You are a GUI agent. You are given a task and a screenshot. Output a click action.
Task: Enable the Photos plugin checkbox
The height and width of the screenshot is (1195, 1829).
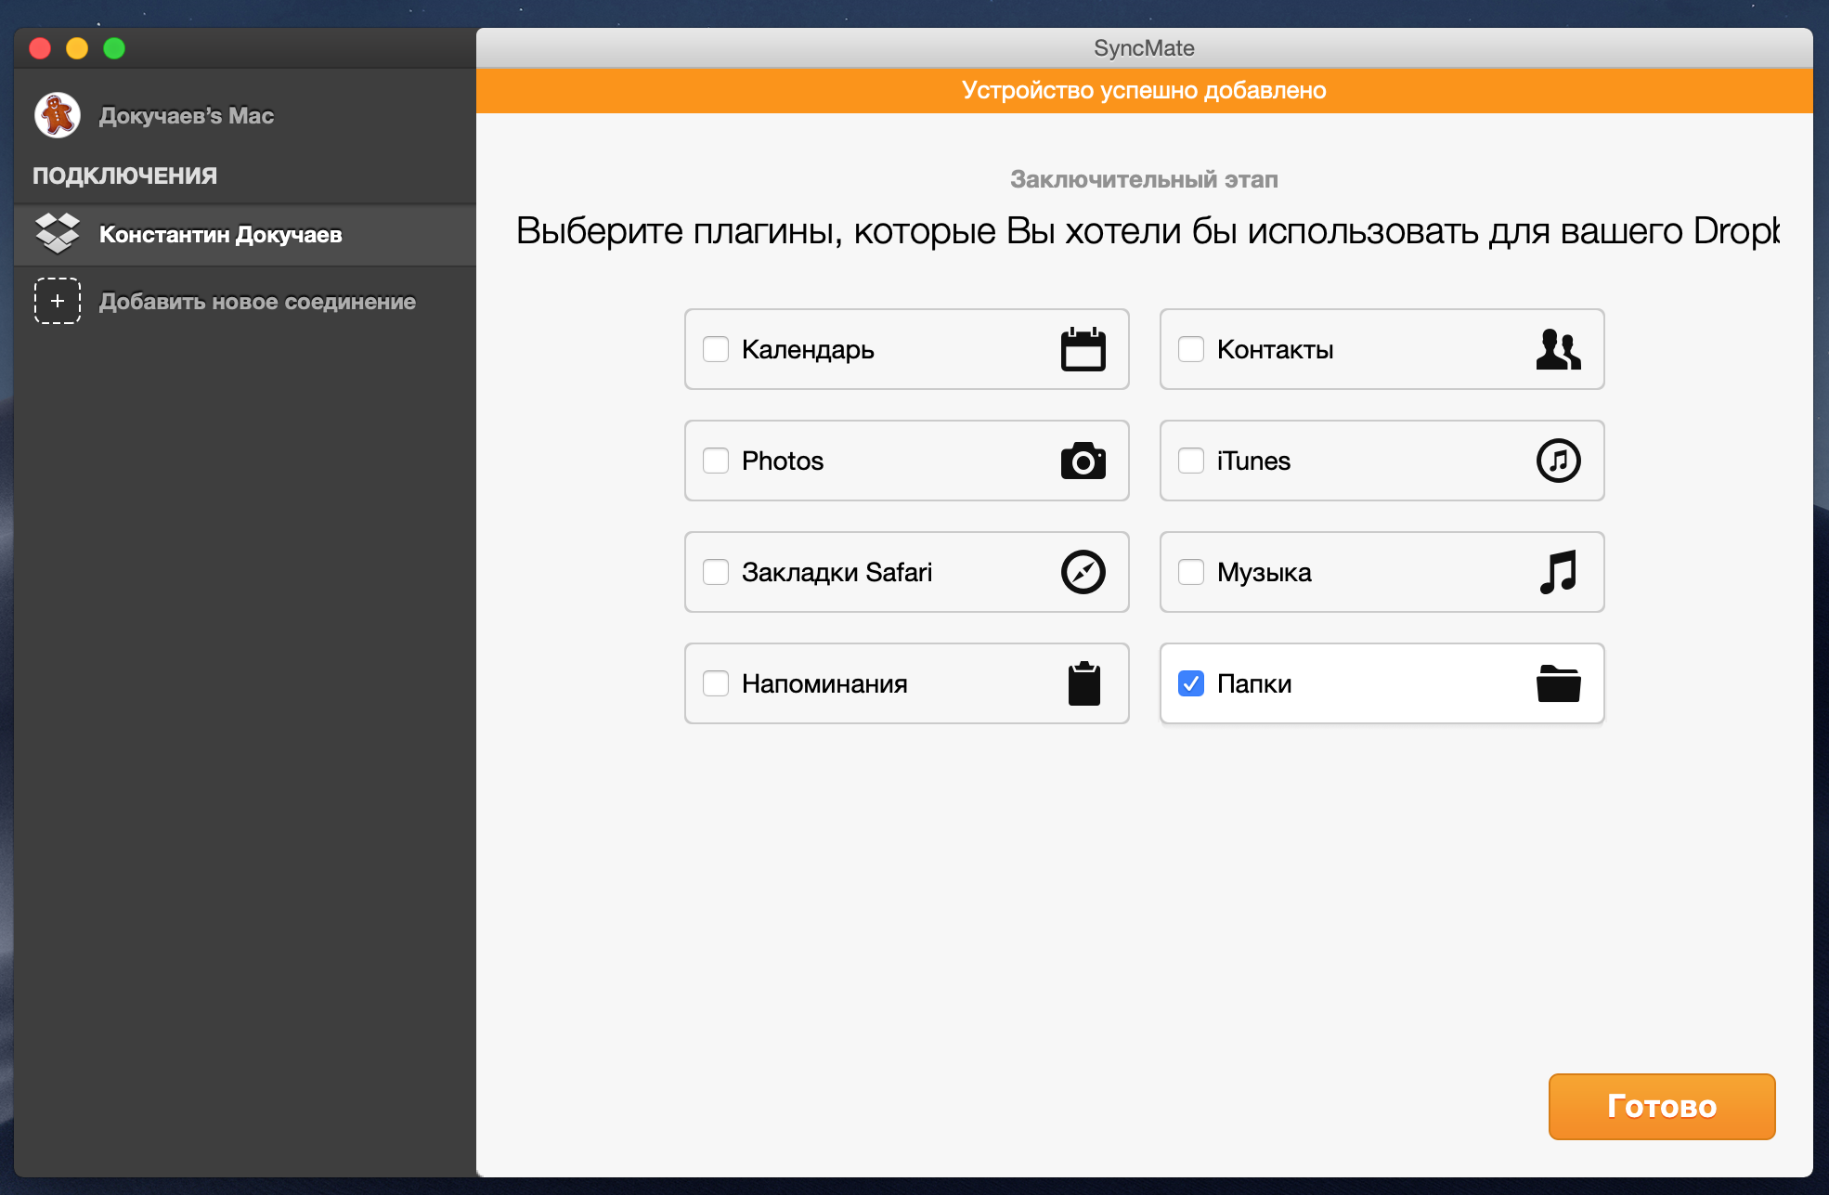pos(716,461)
